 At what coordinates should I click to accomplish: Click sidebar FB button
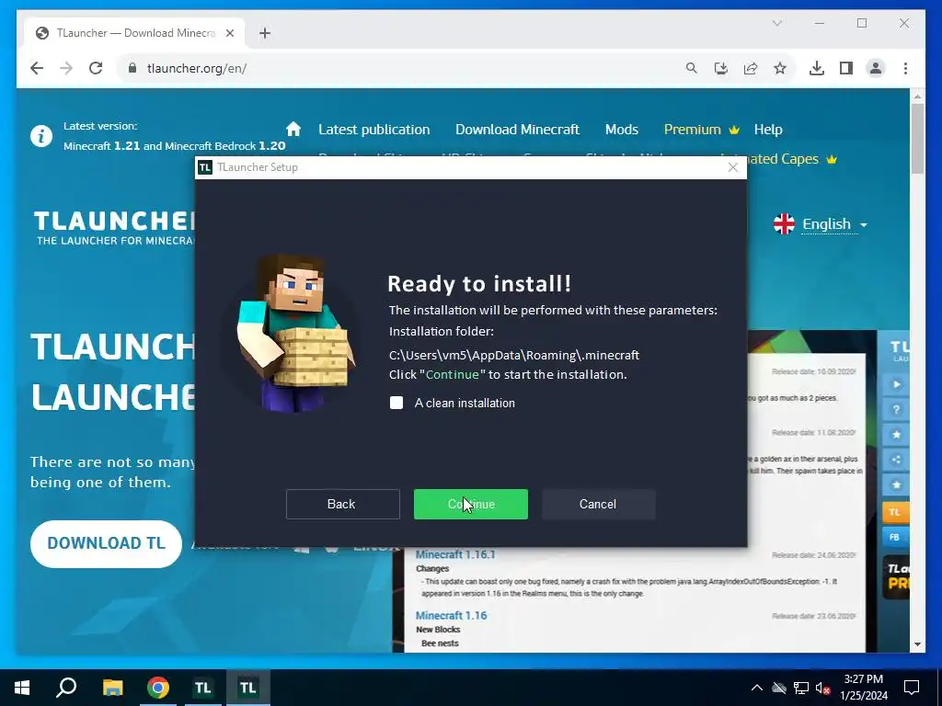(895, 537)
